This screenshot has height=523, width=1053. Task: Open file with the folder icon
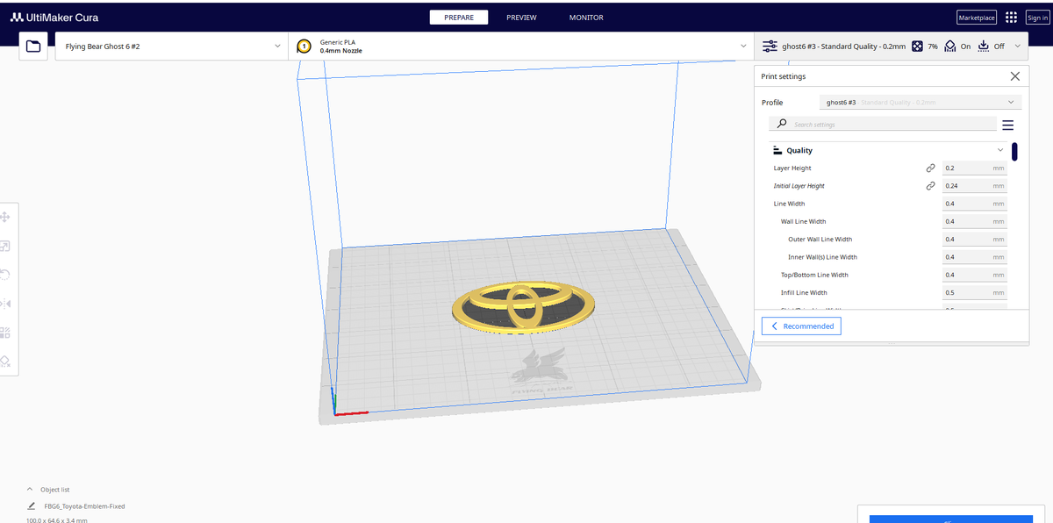[x=33, y=46]
